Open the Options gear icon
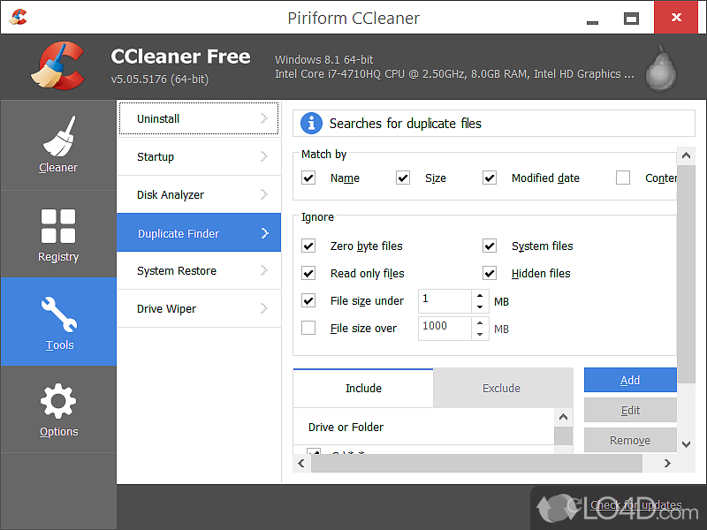 coord(58,401)
